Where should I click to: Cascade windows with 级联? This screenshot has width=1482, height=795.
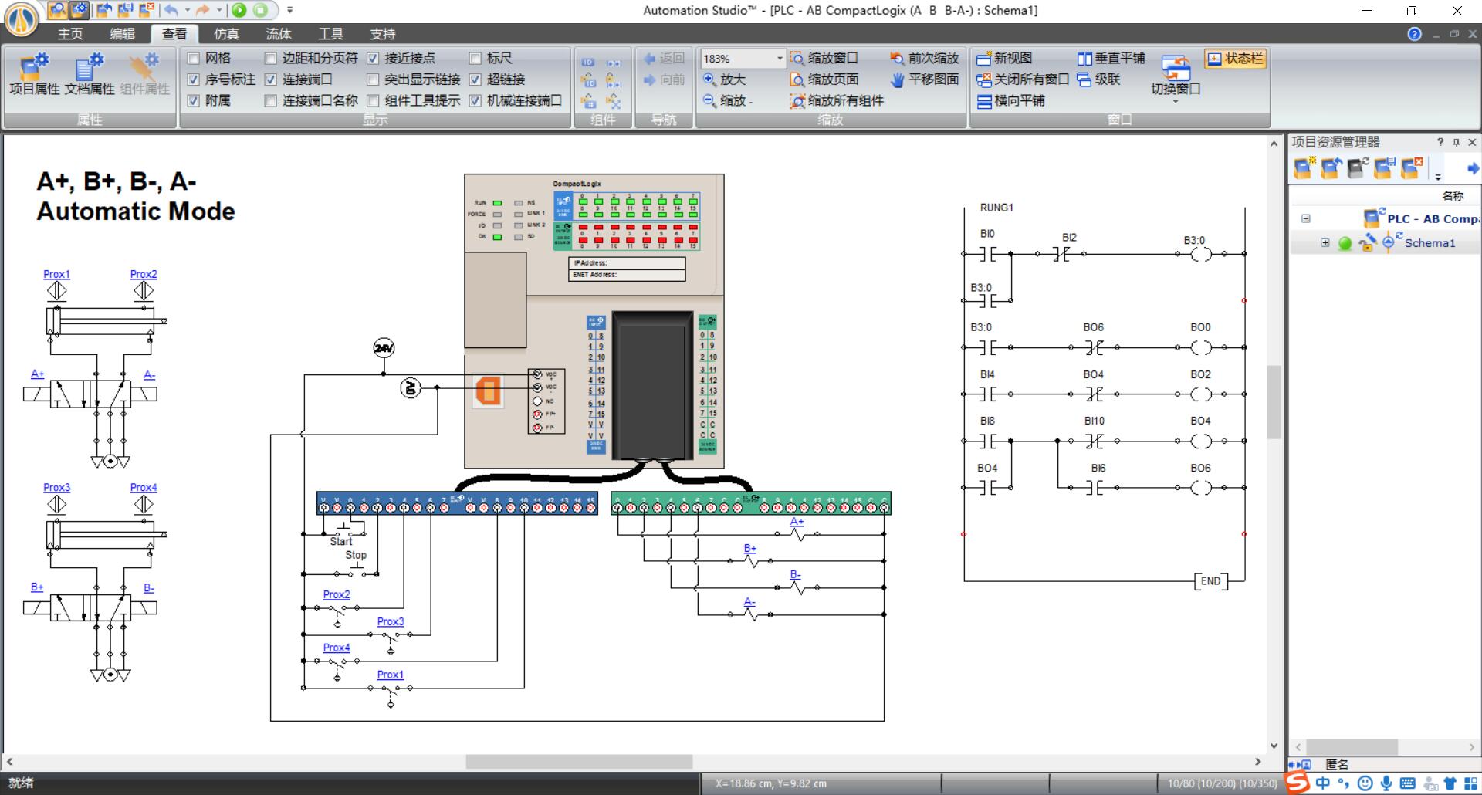[x=1098, y=79]
